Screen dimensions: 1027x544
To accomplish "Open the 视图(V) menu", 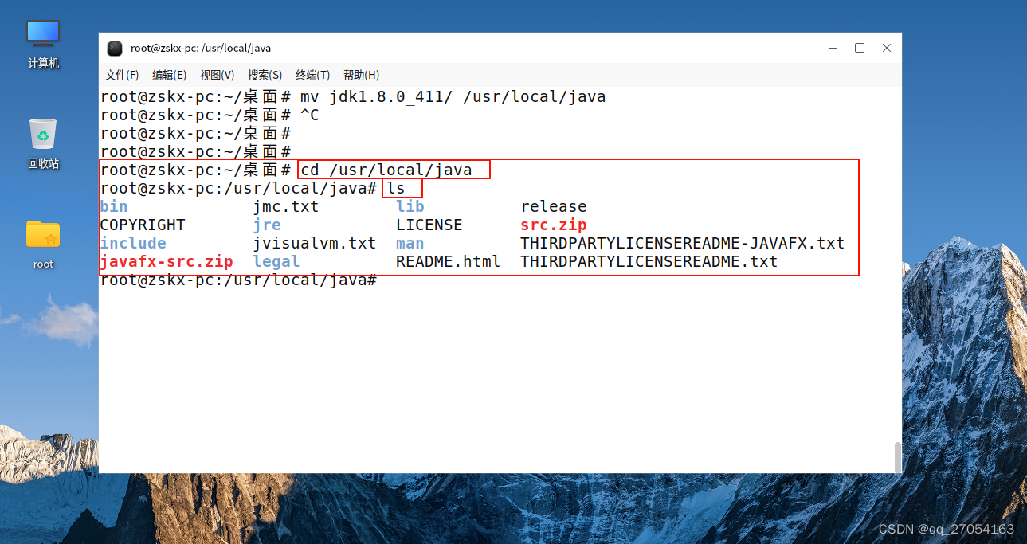I will pos(217,75).
